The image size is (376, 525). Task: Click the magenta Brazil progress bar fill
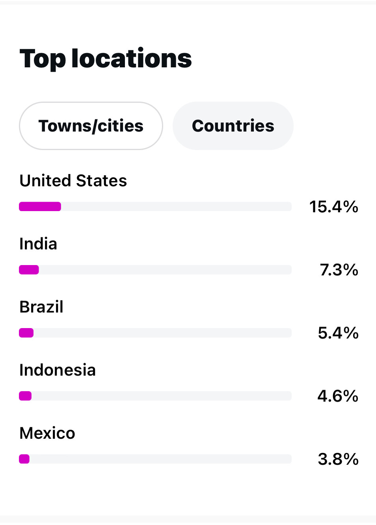click(26, 333)
